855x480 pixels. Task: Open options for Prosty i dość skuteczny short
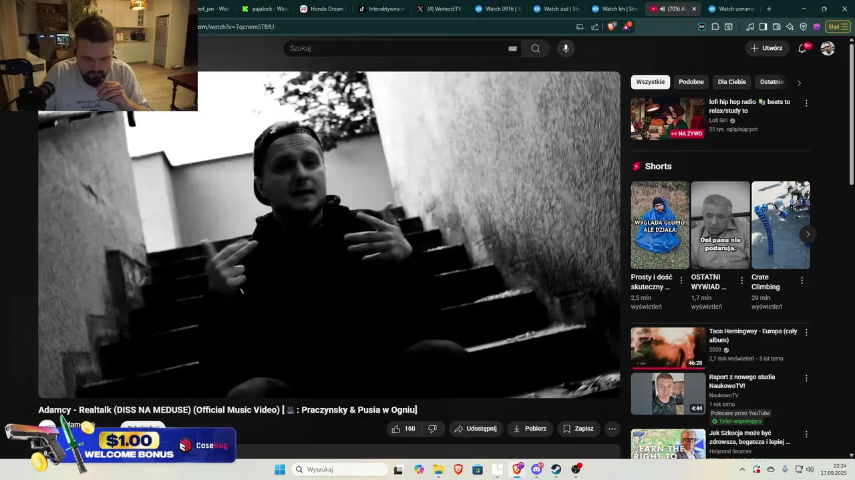click(681, 281)
